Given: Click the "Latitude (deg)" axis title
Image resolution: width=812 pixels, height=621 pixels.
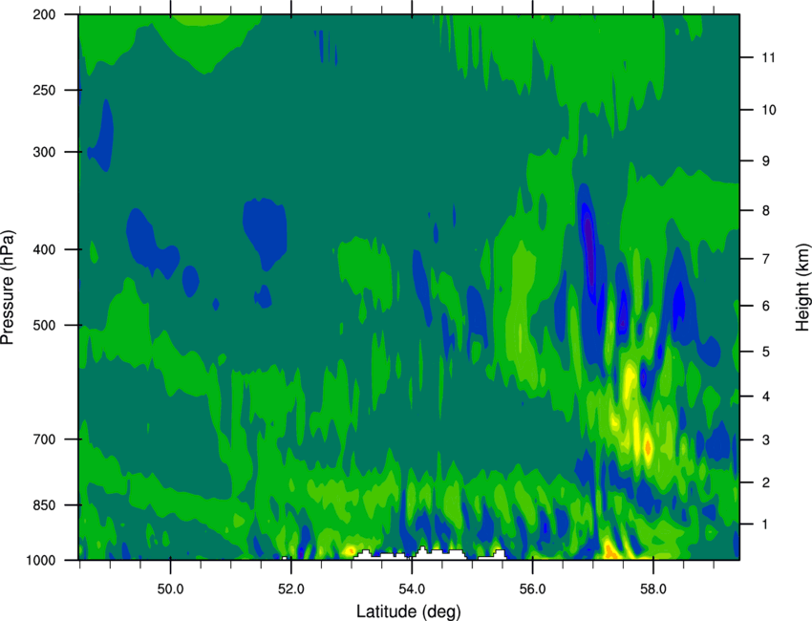Looking at the screenshot, I should 411,610.
